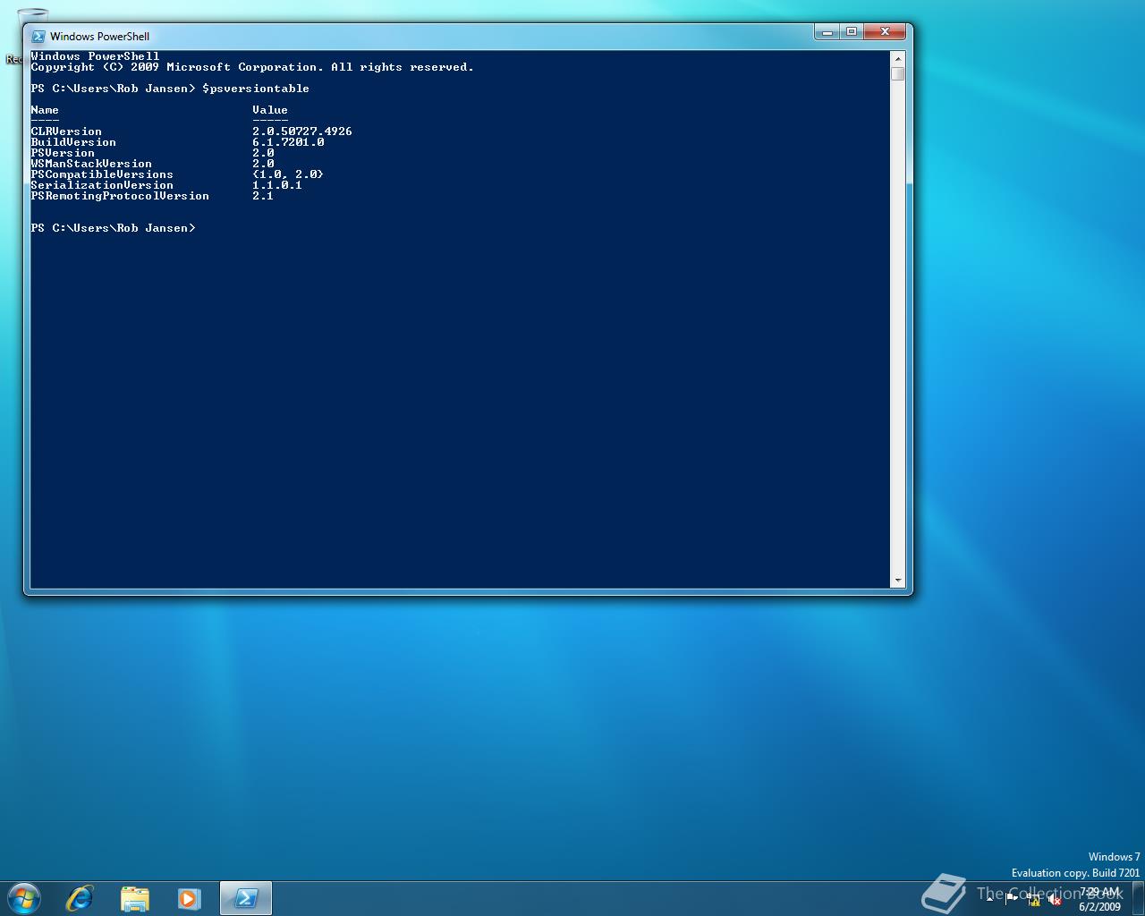
Task: Click the Show Desktop button
Action: [x=1139, y=898]
